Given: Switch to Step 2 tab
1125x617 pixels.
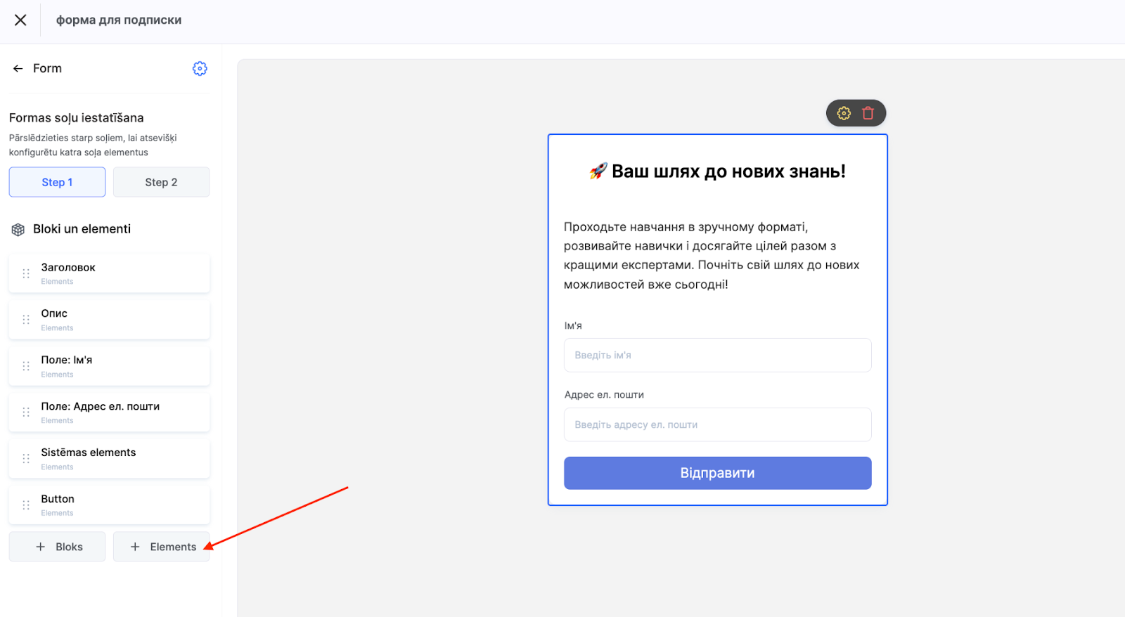Looking at the screenshot, I should coord(161,182).
